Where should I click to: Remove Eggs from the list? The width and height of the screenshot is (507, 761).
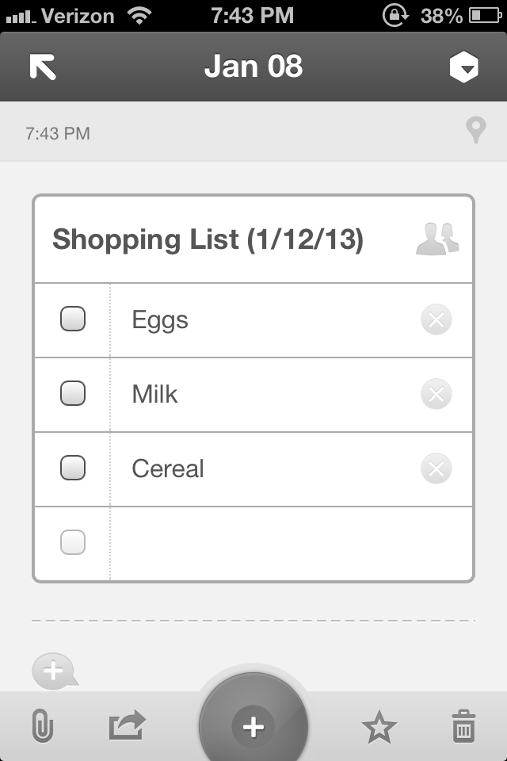click(x=436, y=320)
